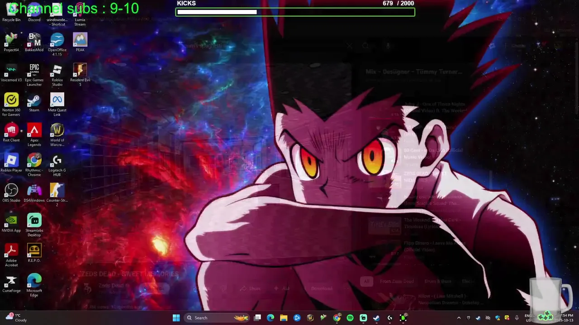Click the BakkesMod desktop shortcut
The width and height of the screenshot is (579, 325).
click(34, 42)
